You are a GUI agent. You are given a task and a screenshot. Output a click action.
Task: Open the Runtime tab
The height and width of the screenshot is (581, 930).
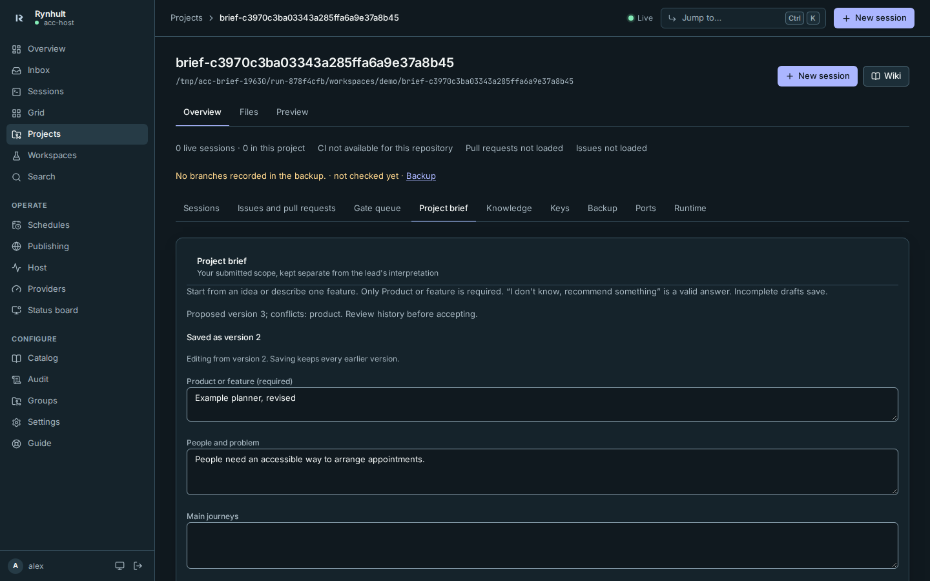pyautogui.click(x=690, y=209)
